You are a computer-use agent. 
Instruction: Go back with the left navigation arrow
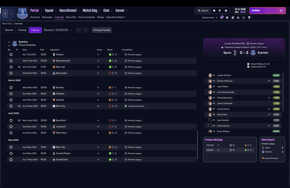click(x=5, y=13)
